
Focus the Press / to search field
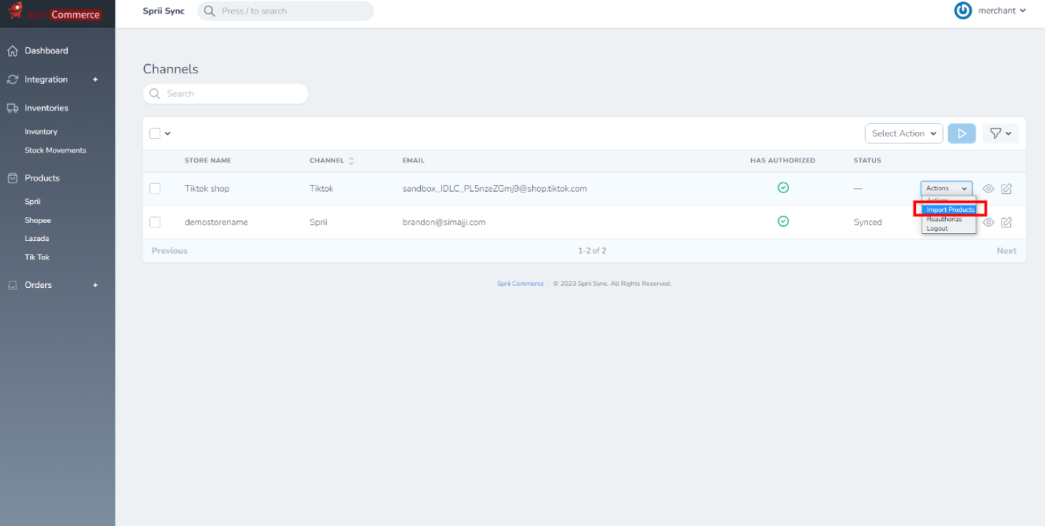pyautogui.click(x=285, y=11)
